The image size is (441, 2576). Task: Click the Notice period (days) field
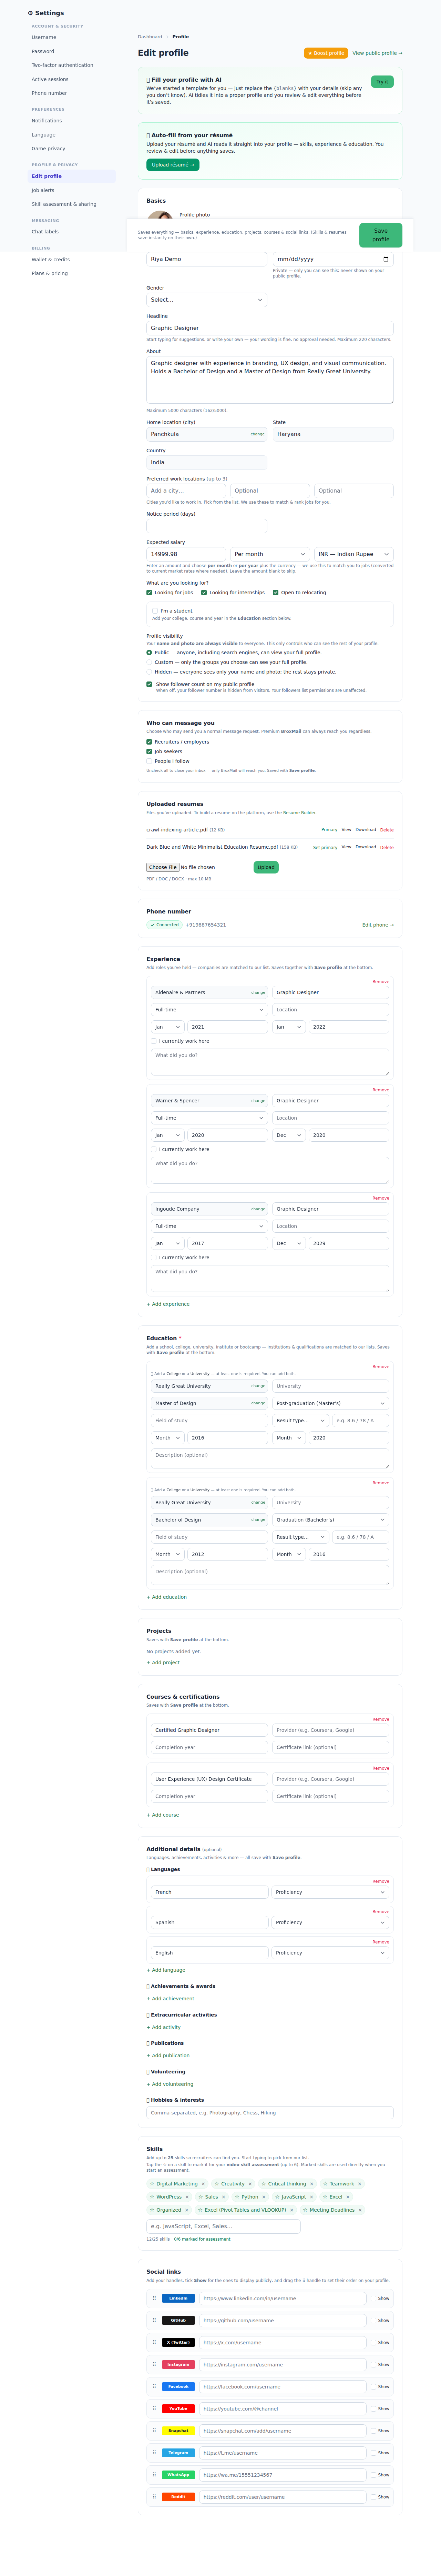(x=207, y=526)
